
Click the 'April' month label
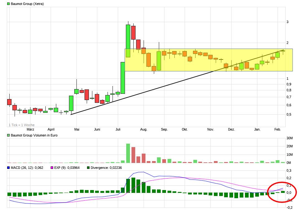[51, 129]
